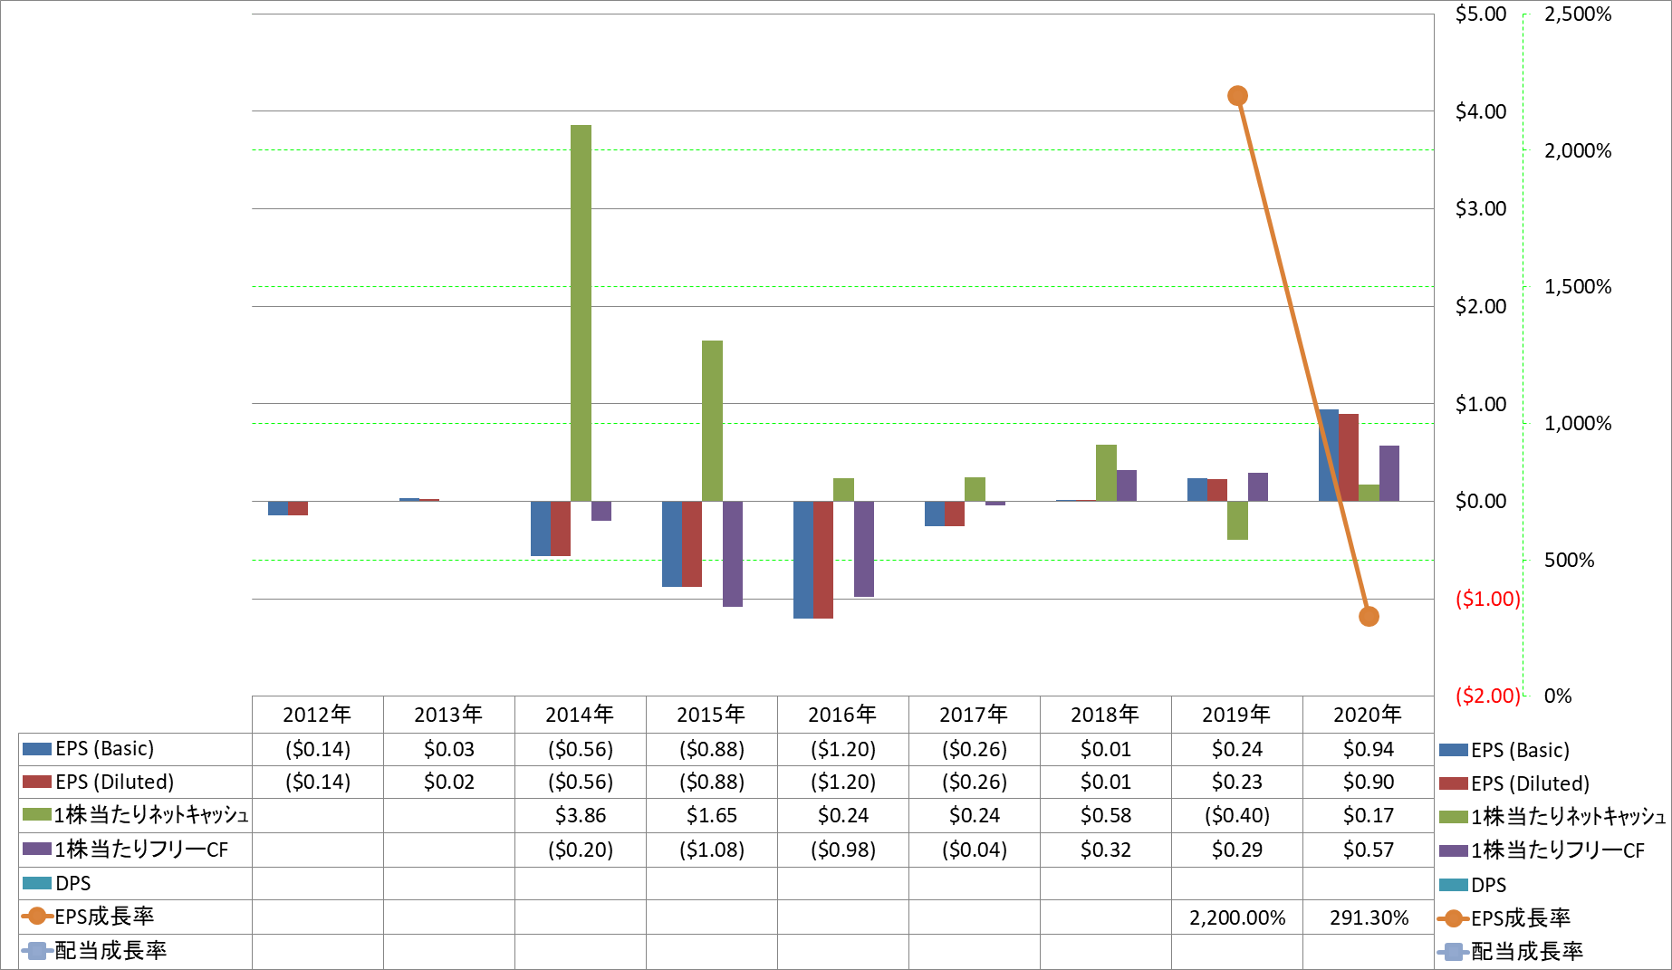Screen dimensions: 1672x970
Task: Select the $1.65 net cash value for 2015年
Action: [712, 816]
